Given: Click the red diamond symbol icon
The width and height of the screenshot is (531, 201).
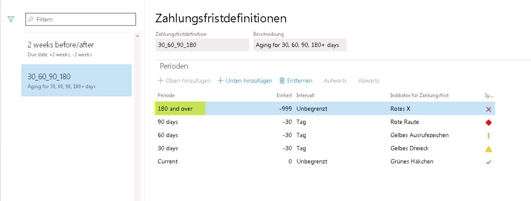Looking at the screenshot, I should pyautogui.click(x=489, y=122).
